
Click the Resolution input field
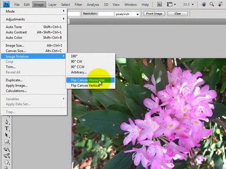tap(106, 14)
